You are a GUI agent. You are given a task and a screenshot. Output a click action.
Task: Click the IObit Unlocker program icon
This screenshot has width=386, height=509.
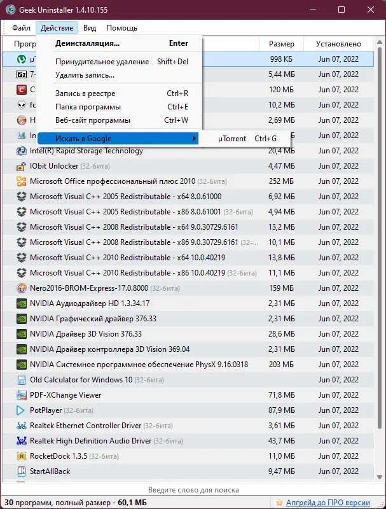point(20,166)
